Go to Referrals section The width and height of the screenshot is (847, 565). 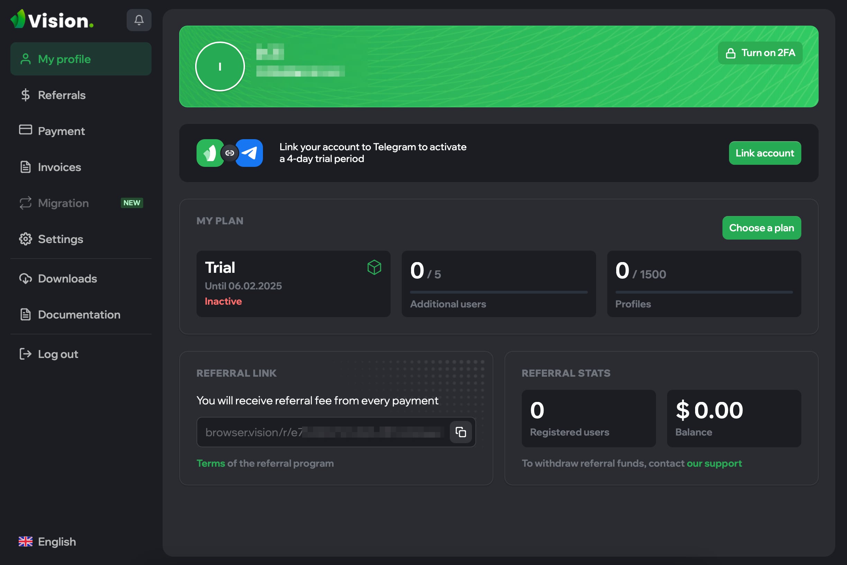tap(81, 95)
